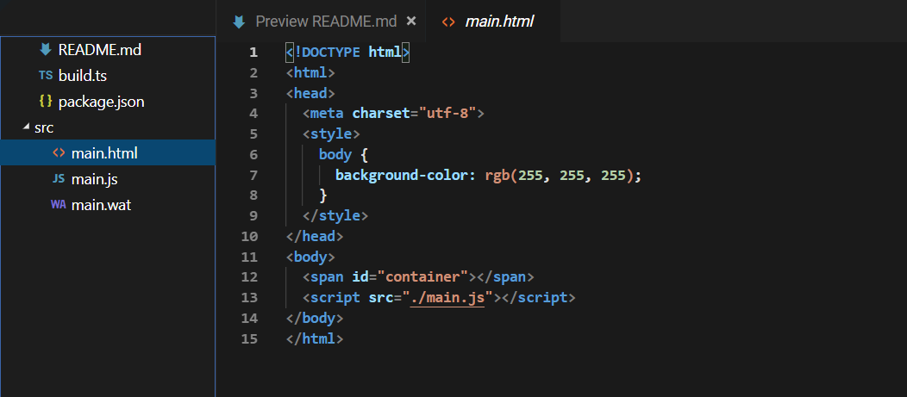Screen dimensions: 907x397
Task: Click the HTML icon on main.html tab
Action: 448,22
